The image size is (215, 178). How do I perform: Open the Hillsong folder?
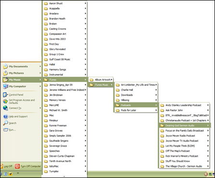[136, 100]
